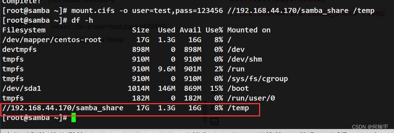Select the user=test,pass=123456 option in white text
Image resolution: width=394 pixels, height=133 pixels.
(177, 11)
